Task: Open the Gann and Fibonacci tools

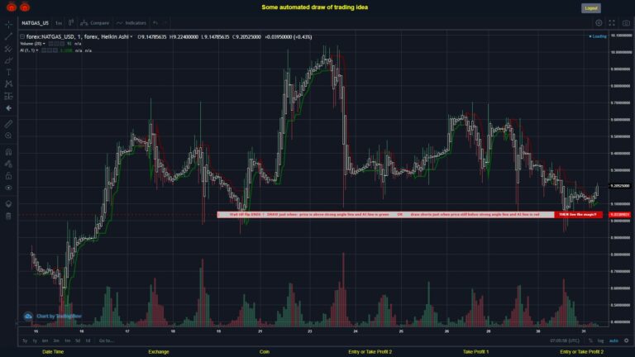Action: pyautogui.click(x=8, y=49)
